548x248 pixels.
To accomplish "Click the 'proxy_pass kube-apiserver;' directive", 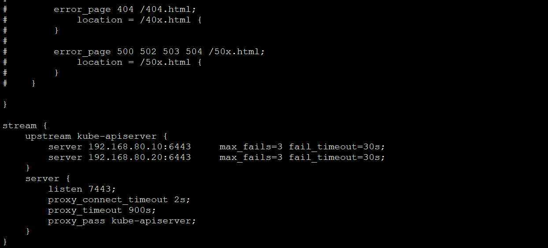I will pyautogui.click(x=122, y=221).
